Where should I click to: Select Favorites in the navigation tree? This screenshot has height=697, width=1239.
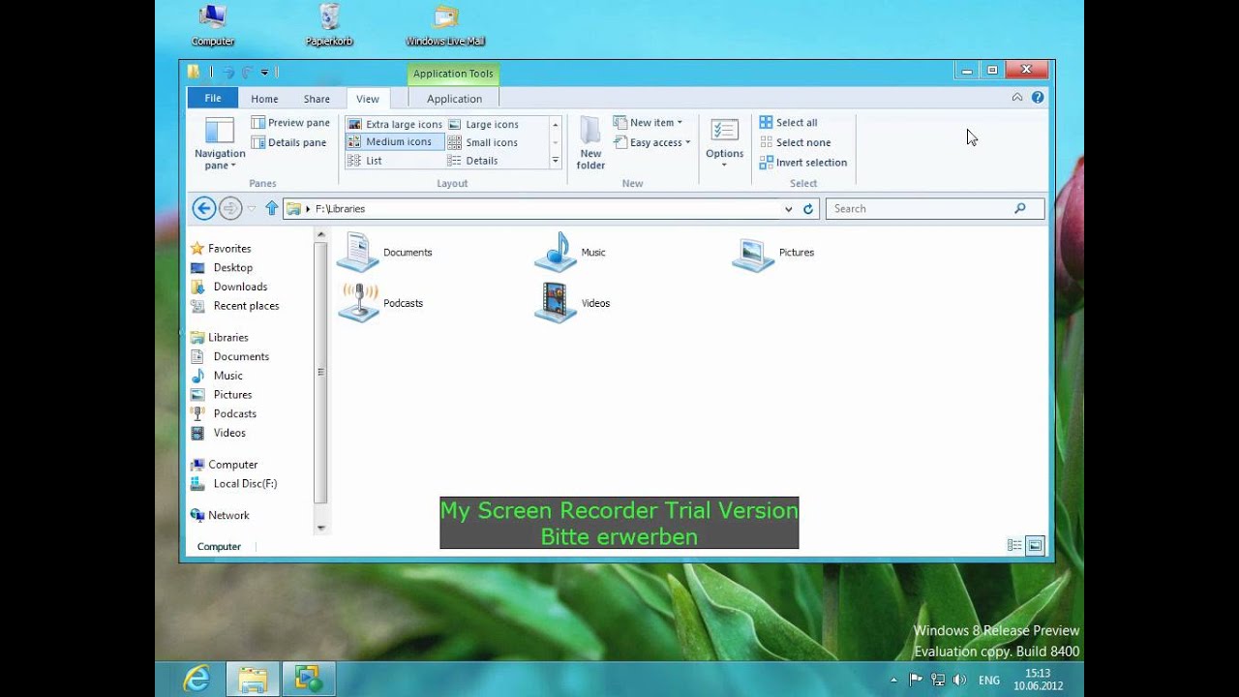(221, 249)
